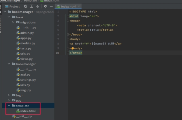Click line 10 closing html tag in editor
182x120 pixels.
pos(76,53)
